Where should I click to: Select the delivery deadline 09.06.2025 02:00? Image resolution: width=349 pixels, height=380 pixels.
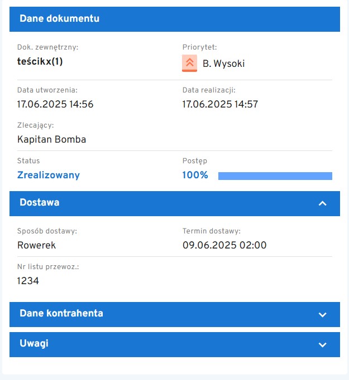coord(224,245)
